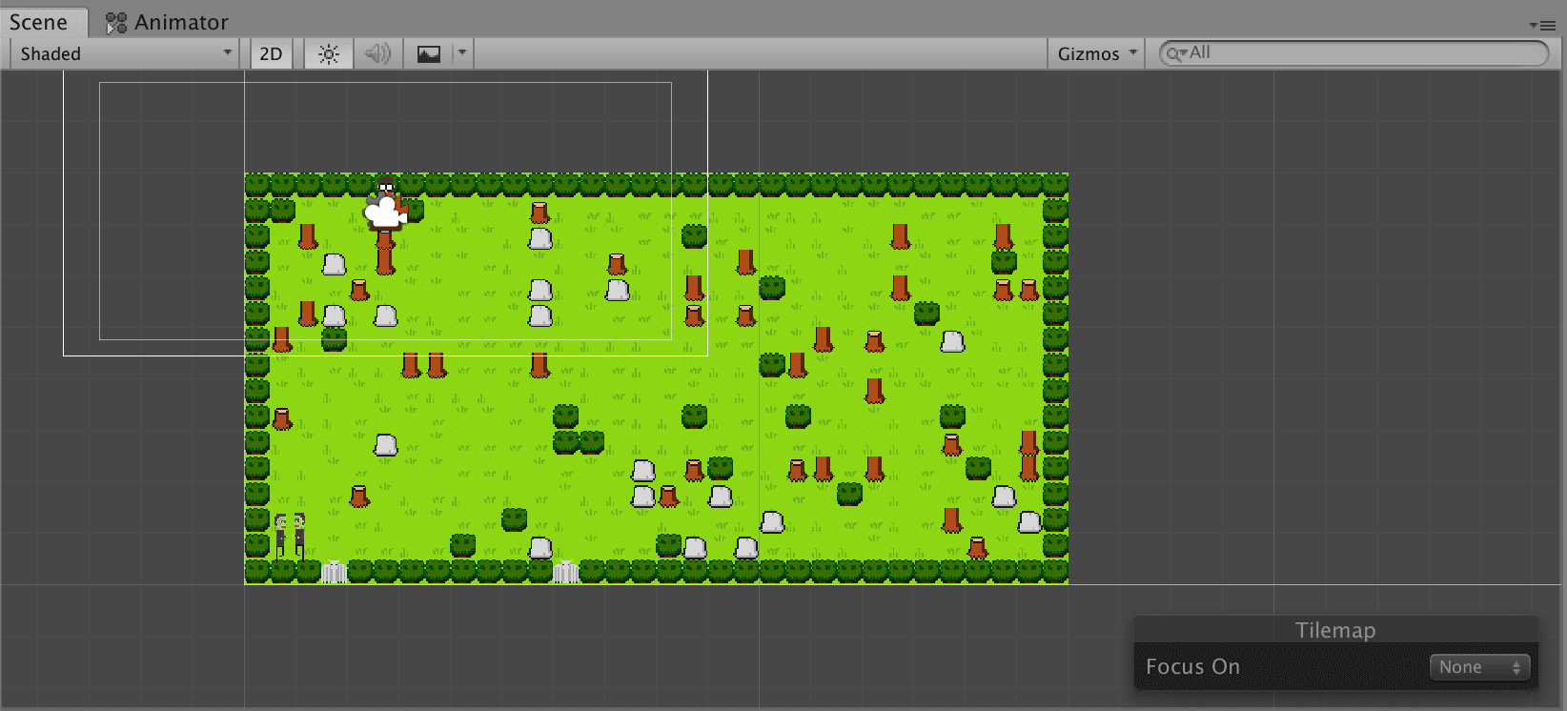
Task: Select the camera gizmo icon in scene
Action: (x=385, y=213)
